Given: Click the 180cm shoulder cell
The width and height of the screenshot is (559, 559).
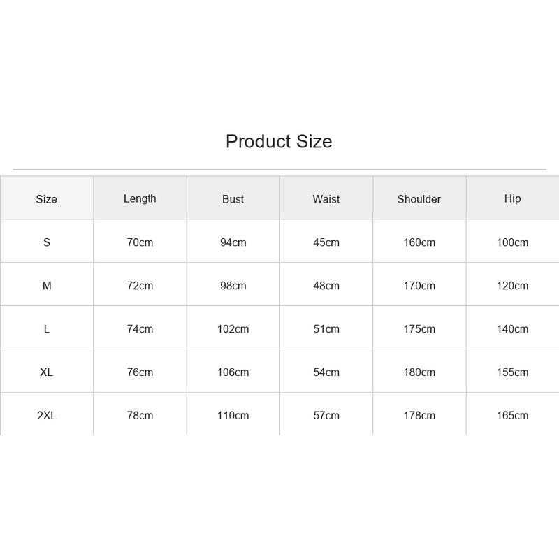Looking at the screenshot, I should (x=419, y=372).
